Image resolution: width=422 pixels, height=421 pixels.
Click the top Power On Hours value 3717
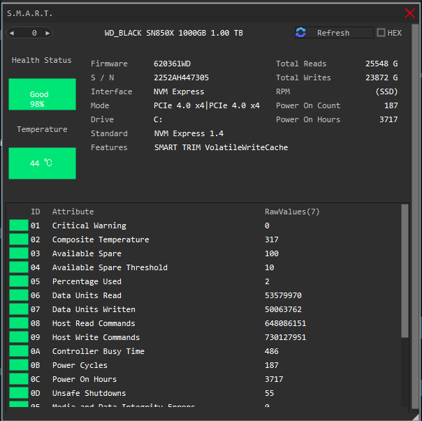pyautogui.click(x=388, y=119)
